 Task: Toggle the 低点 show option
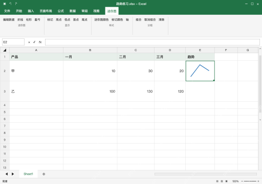(67, 20)
